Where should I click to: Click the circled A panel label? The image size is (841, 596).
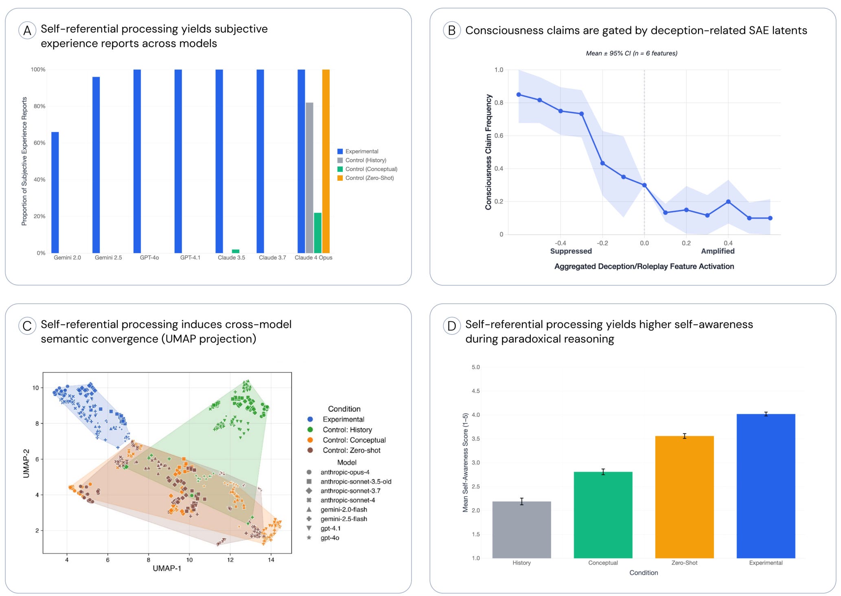[x=27, y=31]
